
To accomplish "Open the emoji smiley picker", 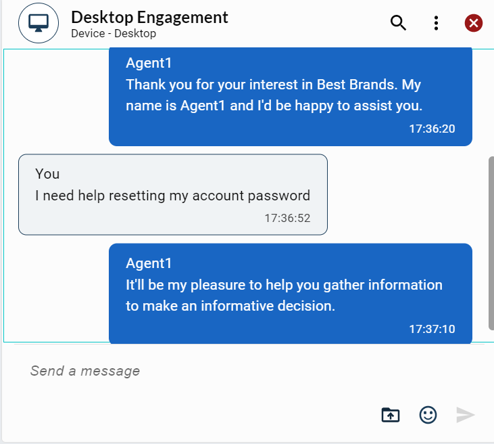I will [x=428, y=415].
